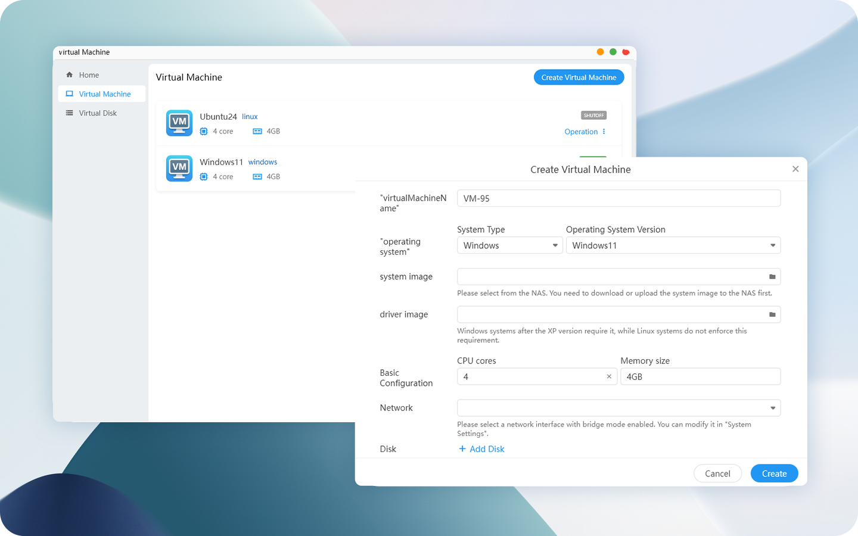Screen dimensions: 858x536
Task: Click the SHUTOFF status badge
Action: [593, 116]
